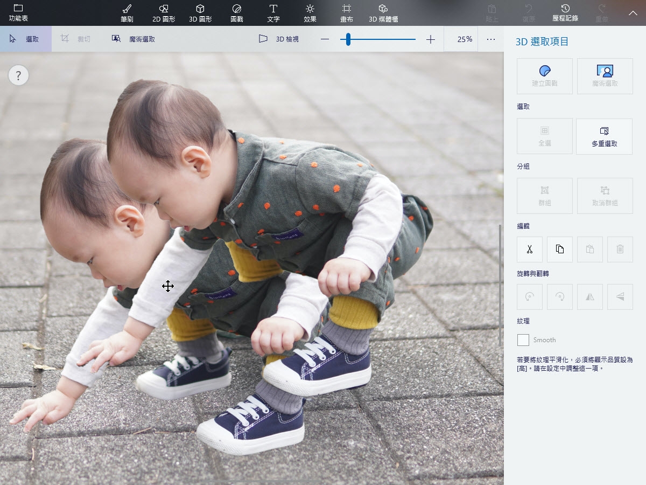Collapse the top ribbon with chevron
The width and height of the screenshot is (646, 485).
(x=633, y=13)
